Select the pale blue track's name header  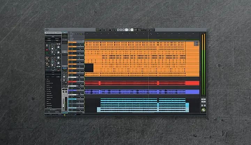coord(72,108)
